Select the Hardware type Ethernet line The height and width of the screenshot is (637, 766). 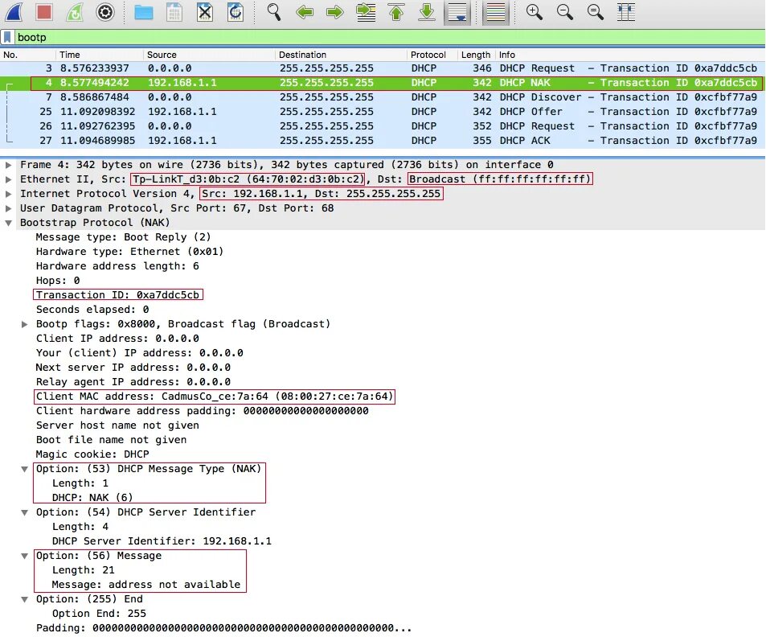tap(129, 251)
